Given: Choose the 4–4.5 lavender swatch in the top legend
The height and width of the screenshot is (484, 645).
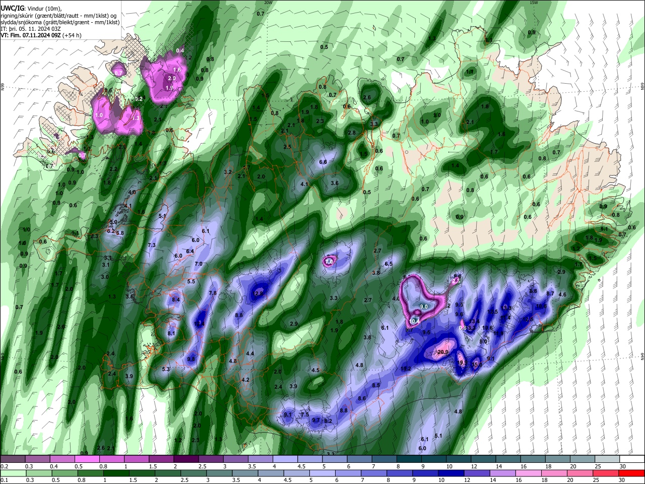Looking at the screenshot, I should pyautogui.click(x=285, y=459).
